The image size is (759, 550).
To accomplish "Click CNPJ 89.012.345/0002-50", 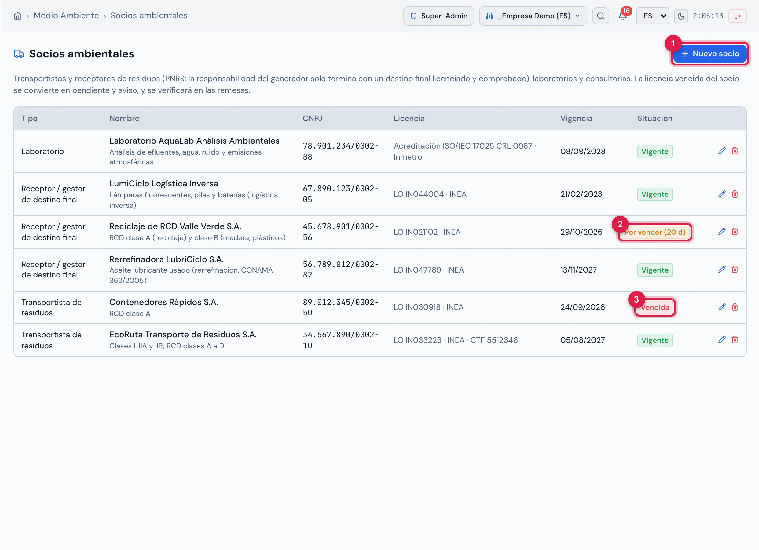I will [x=341, y=307].
